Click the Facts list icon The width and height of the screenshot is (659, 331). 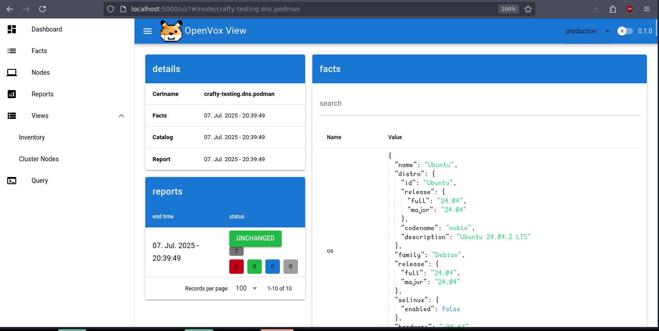tap(12, 50)
